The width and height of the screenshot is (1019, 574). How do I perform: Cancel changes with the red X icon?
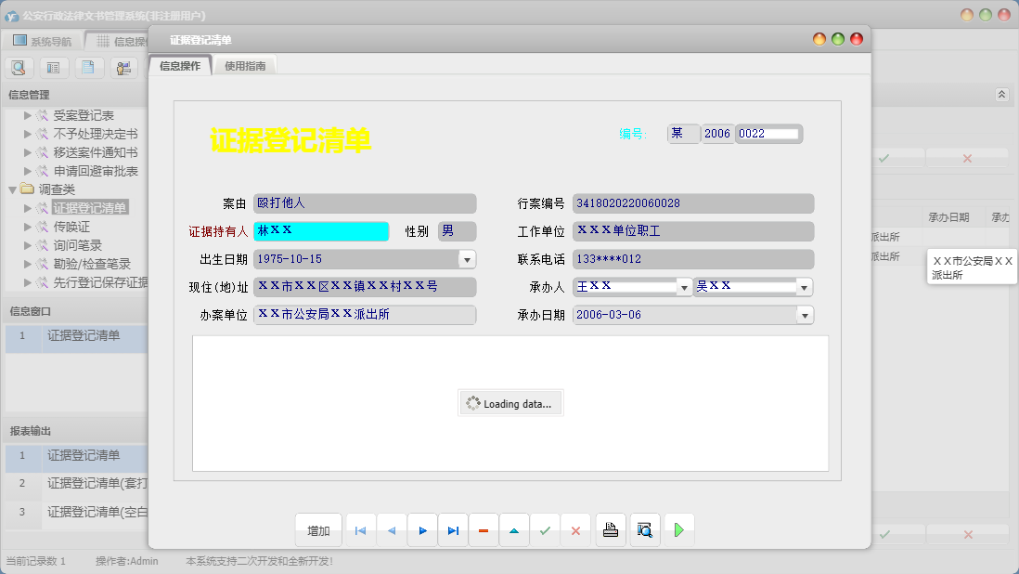575,530
